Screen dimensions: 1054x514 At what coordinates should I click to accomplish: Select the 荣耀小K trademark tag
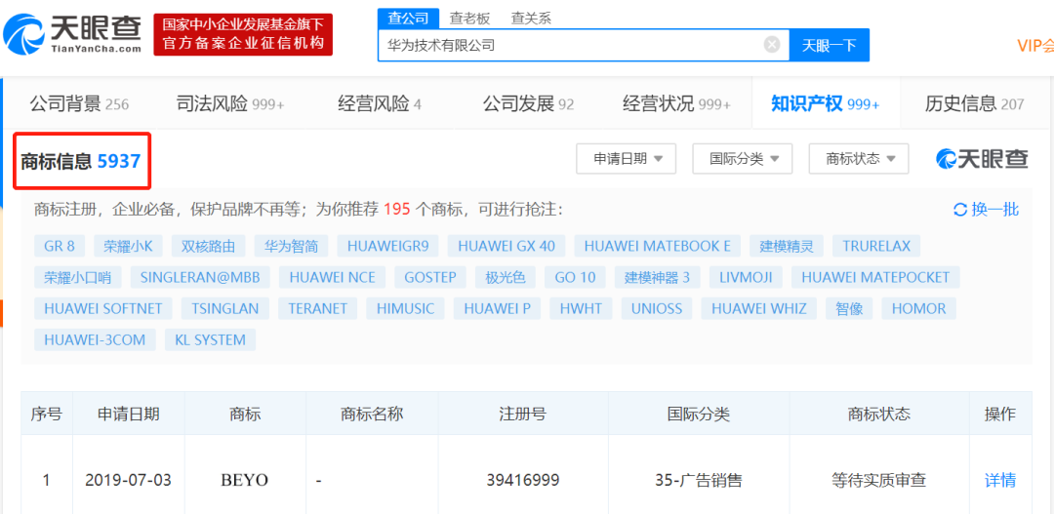(128, 246)
